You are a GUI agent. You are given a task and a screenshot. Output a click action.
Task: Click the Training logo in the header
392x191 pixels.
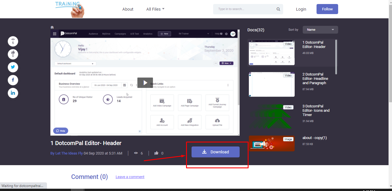(70, 9)
